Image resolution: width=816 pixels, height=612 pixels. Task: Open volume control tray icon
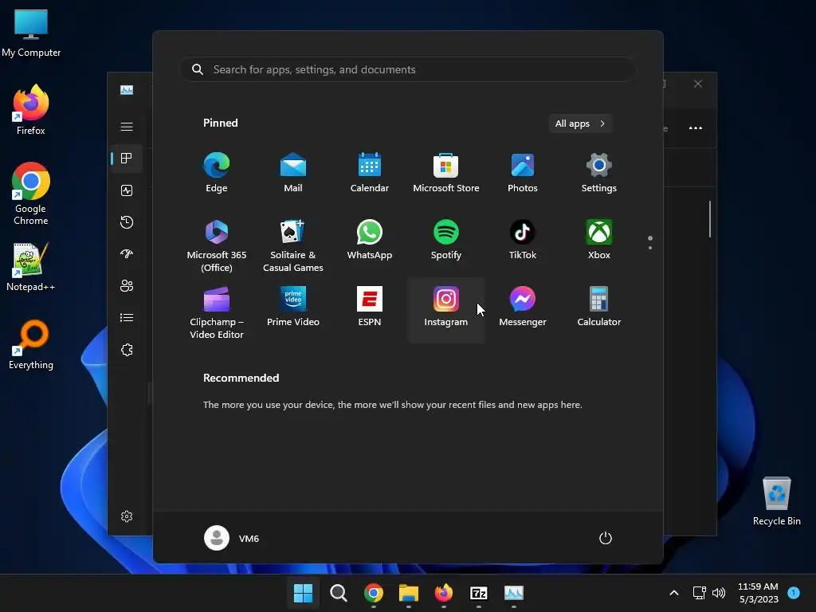pos(719,593)
